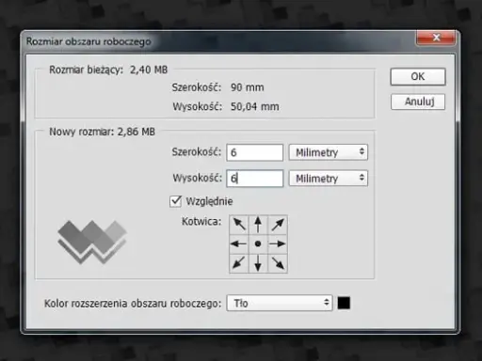Set anchor to middle-right arrow
Viewport: 482px width, 361px height.
tap(278, 243)
